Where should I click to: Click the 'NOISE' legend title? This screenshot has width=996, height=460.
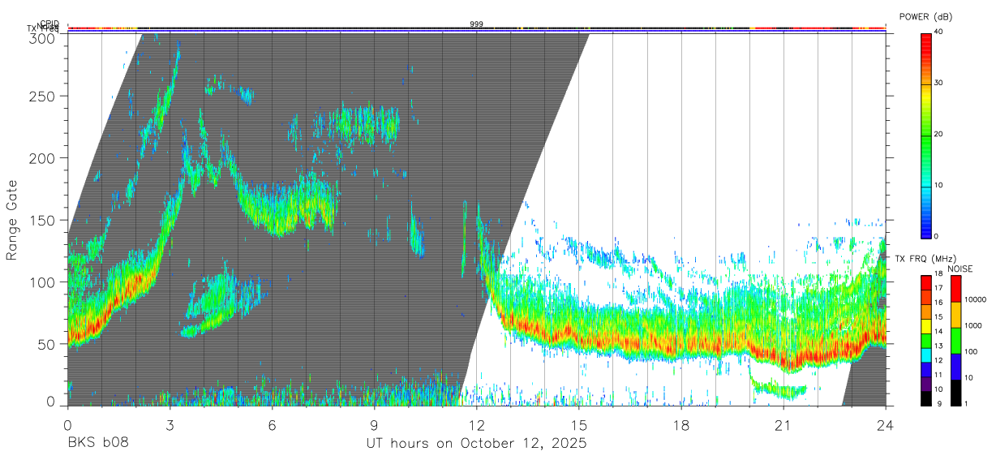(960, 269)
